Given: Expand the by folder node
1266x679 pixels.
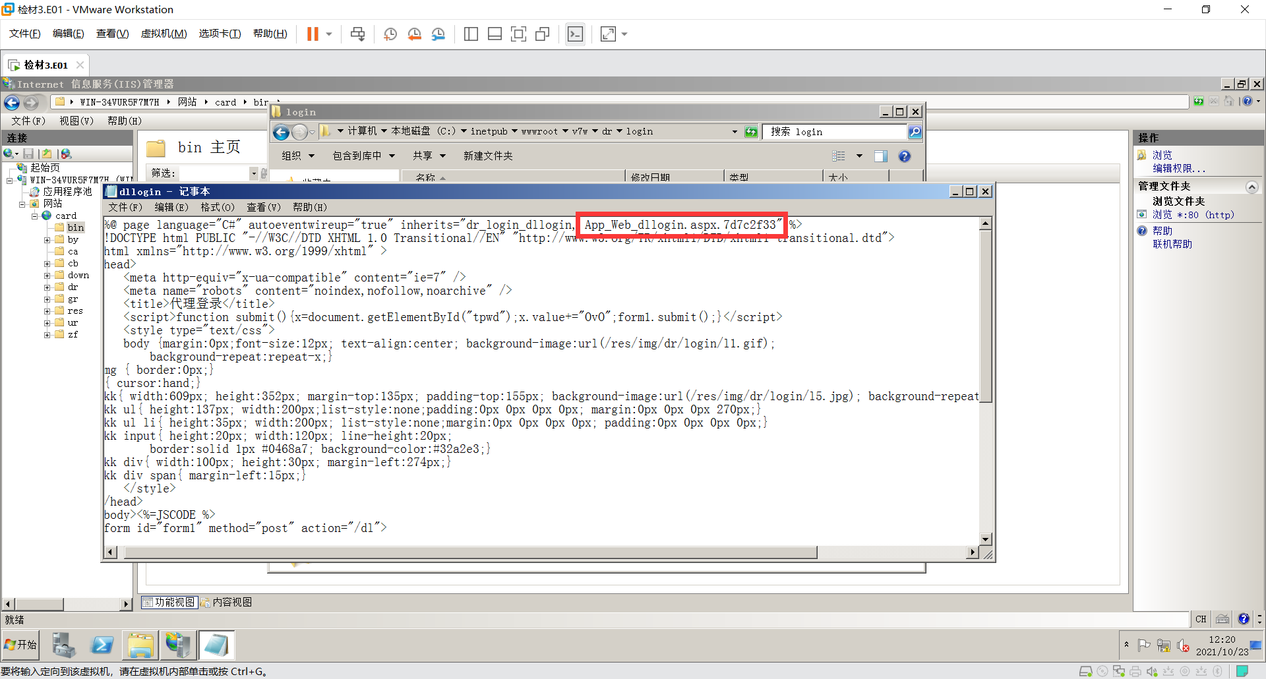Looking at the screenshot, I should pos(47,240).
